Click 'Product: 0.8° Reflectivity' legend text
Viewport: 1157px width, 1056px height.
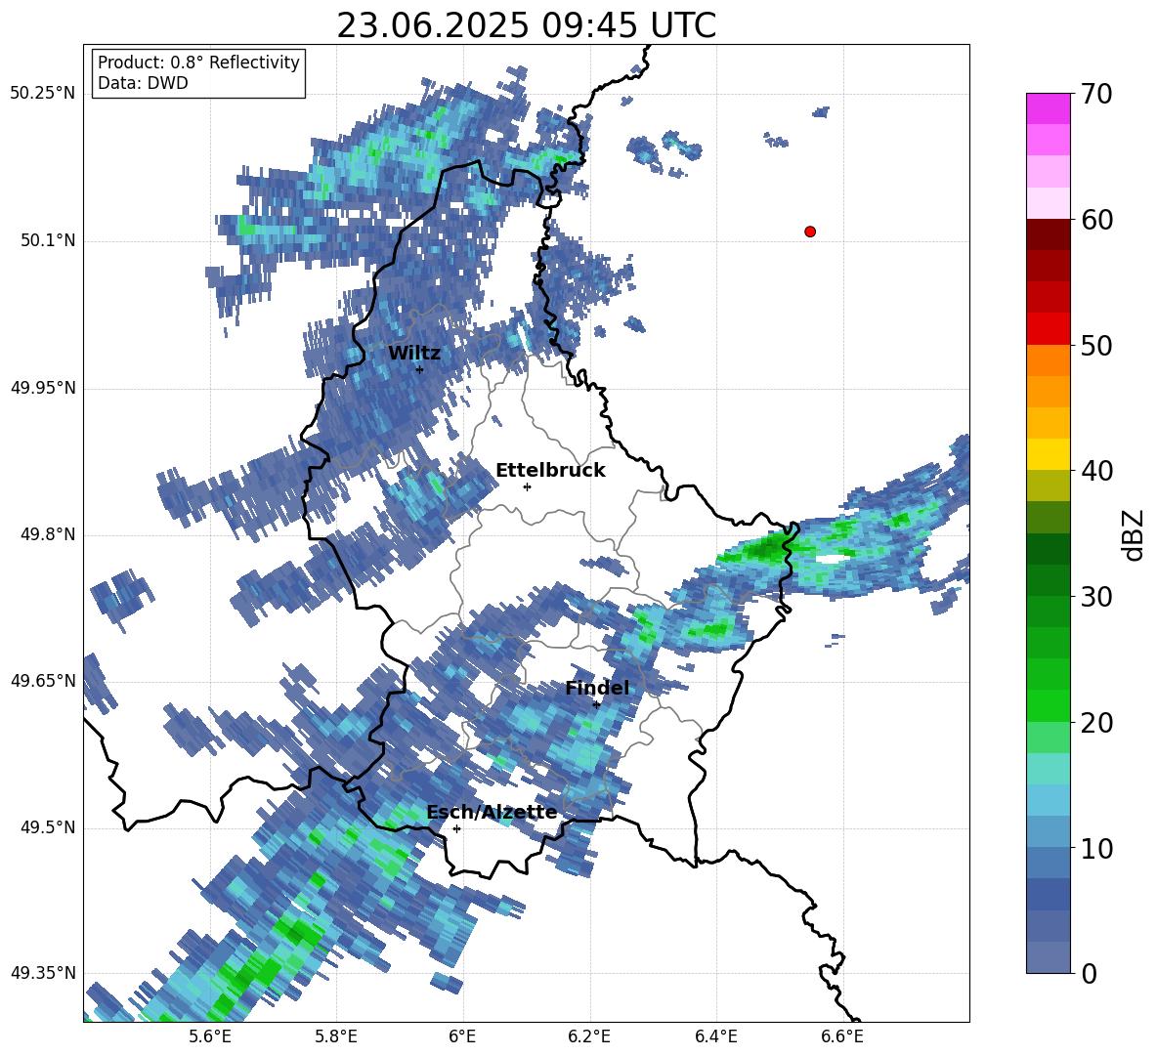tap(198, 63)
